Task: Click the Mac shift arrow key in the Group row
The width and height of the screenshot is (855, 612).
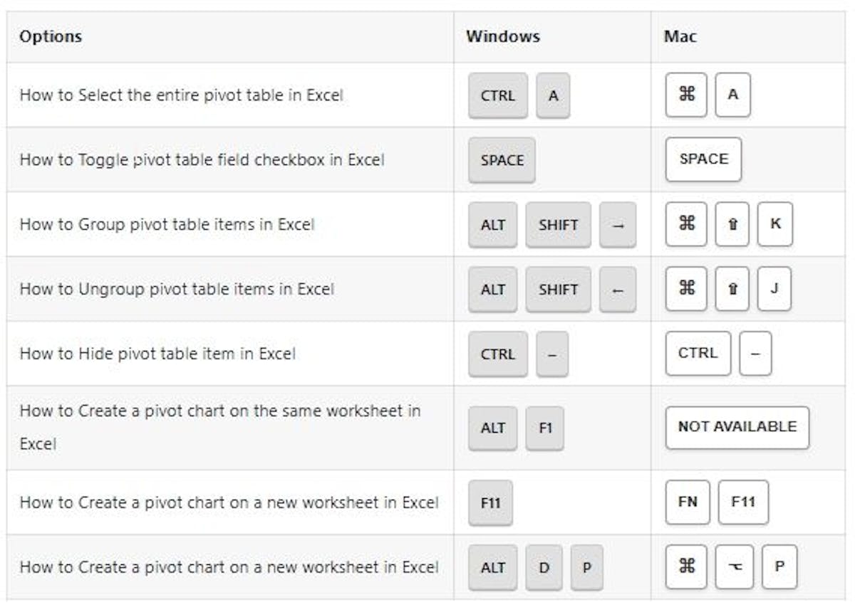Action: tap(732, 224)
